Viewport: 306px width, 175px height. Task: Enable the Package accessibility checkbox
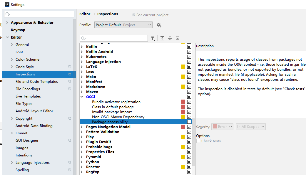tap(189, 122)
